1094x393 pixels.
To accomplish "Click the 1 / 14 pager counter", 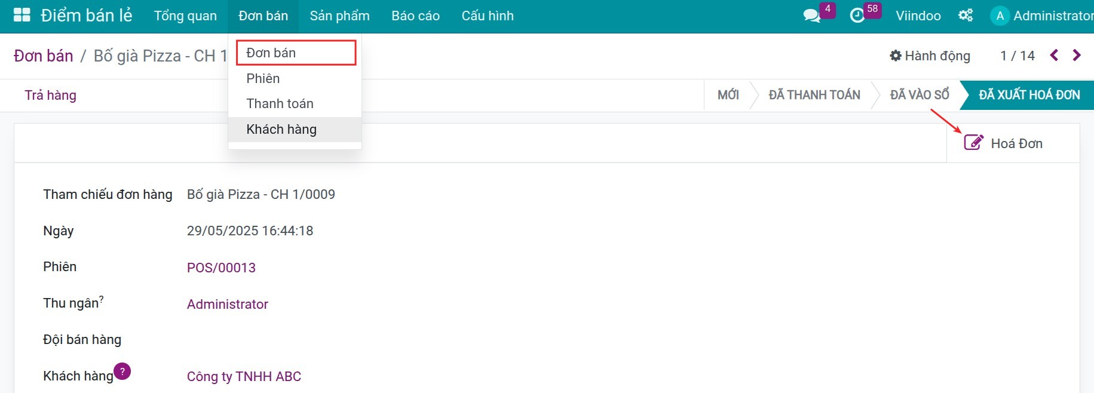I will click(1017, 56).
